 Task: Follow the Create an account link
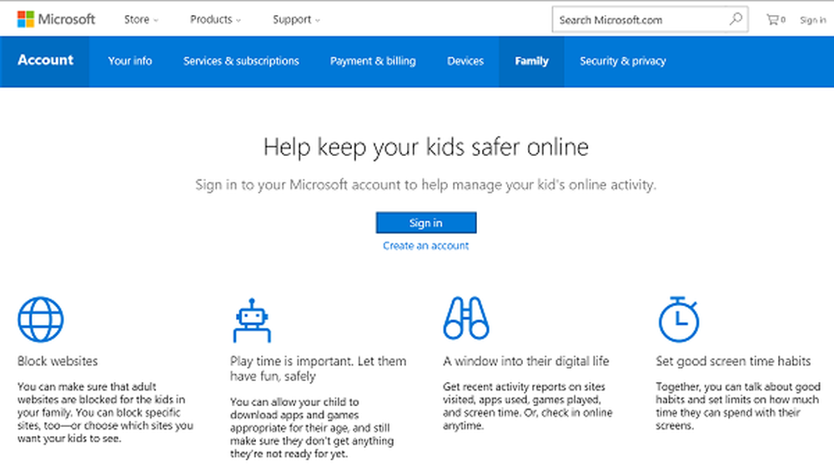[x=426, y=246]
